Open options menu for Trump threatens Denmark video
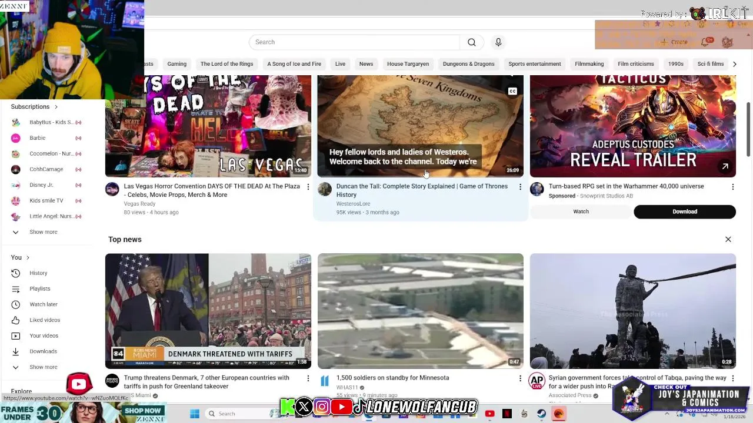Viewport: 753px width, 423px height. 308,378
